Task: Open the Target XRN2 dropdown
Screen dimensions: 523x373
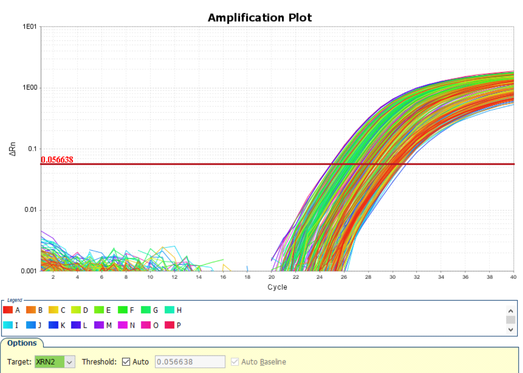Action: [50, 362]
